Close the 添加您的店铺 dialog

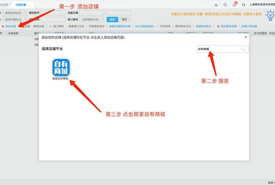[246, 37]
